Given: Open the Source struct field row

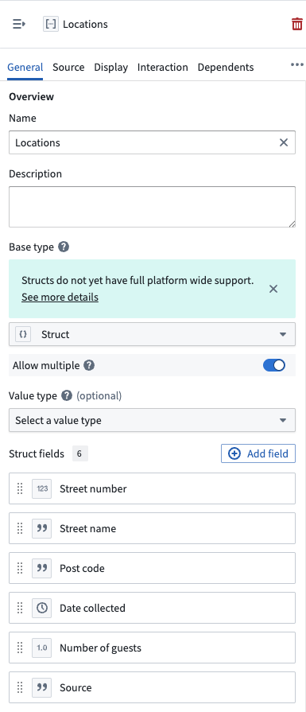Looking at the screenshot, I should click(152, 687).
